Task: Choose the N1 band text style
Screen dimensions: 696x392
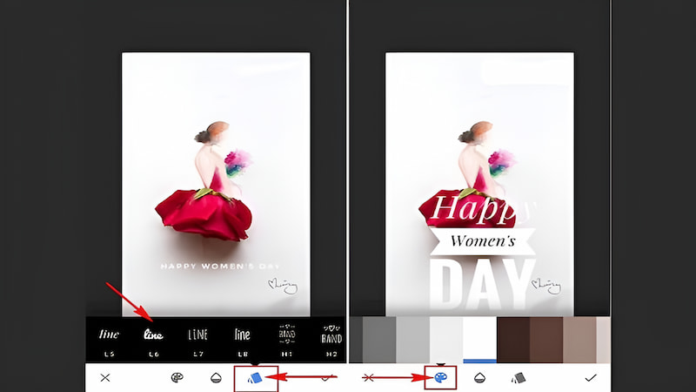Action: (287, 340)
